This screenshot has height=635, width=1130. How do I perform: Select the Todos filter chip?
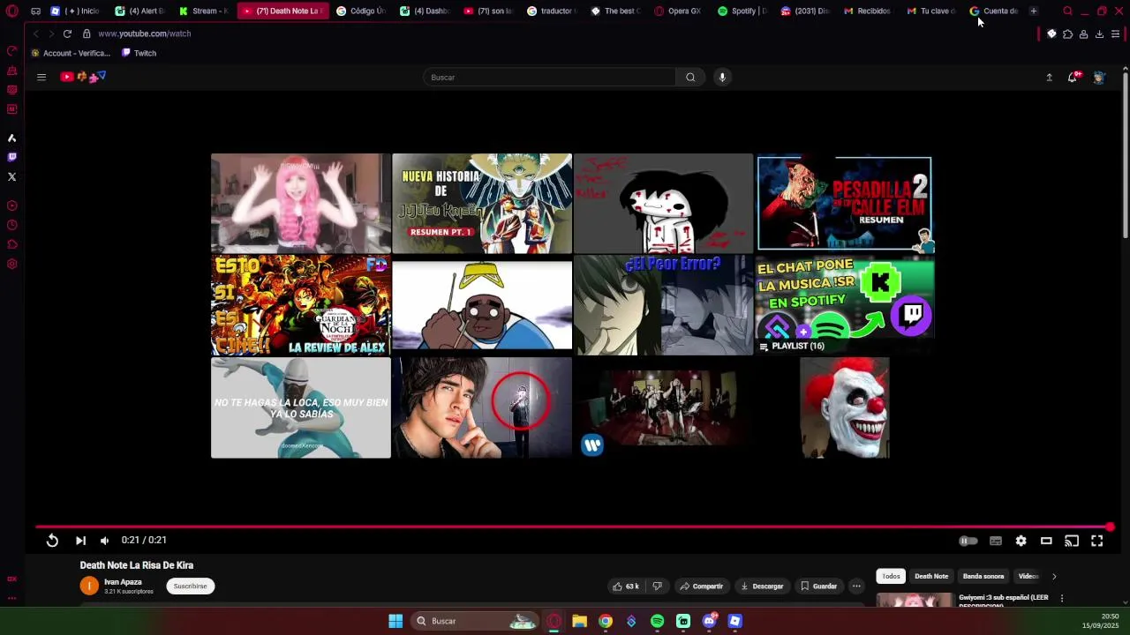click(x=891, y=577)
